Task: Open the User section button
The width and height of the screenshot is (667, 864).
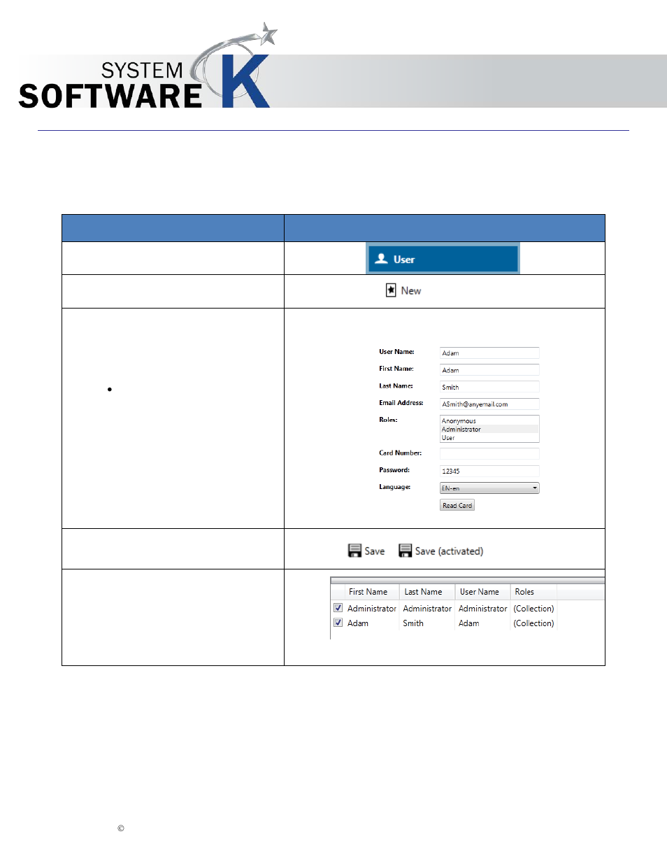Action: pyautogui.click(x=443, y=259)
